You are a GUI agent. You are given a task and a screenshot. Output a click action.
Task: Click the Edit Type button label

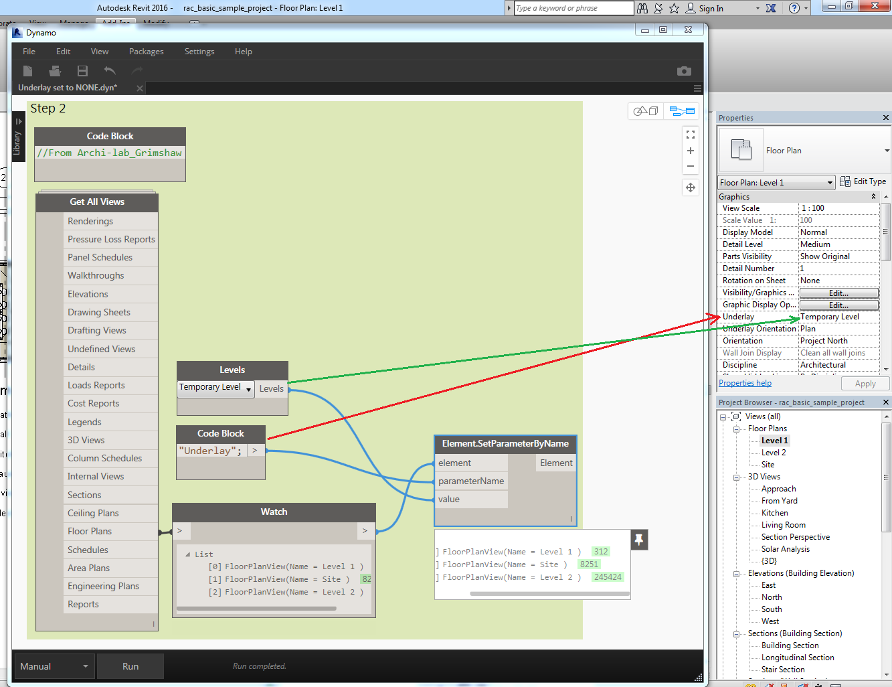[869, 181]
